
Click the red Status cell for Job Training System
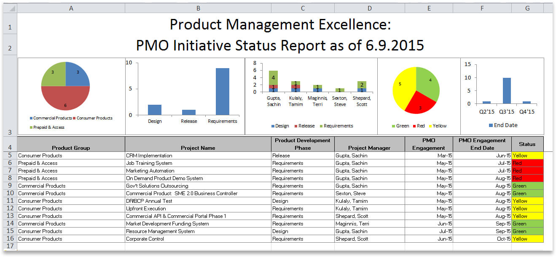tap(527, 163)
